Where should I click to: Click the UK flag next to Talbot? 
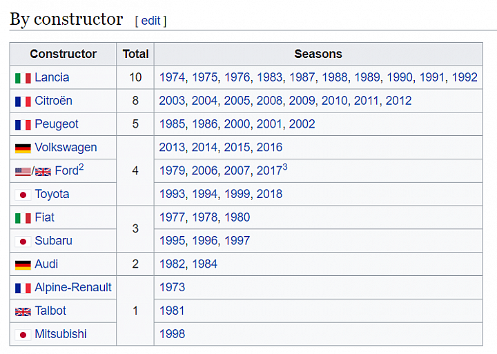click(x=23, y=311)
